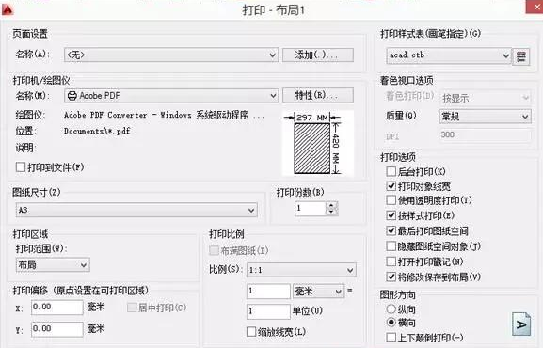Toggle the 打印对象线宽 checkbox
The height and width of the screenshot is (348, 543).
[391, 186]
